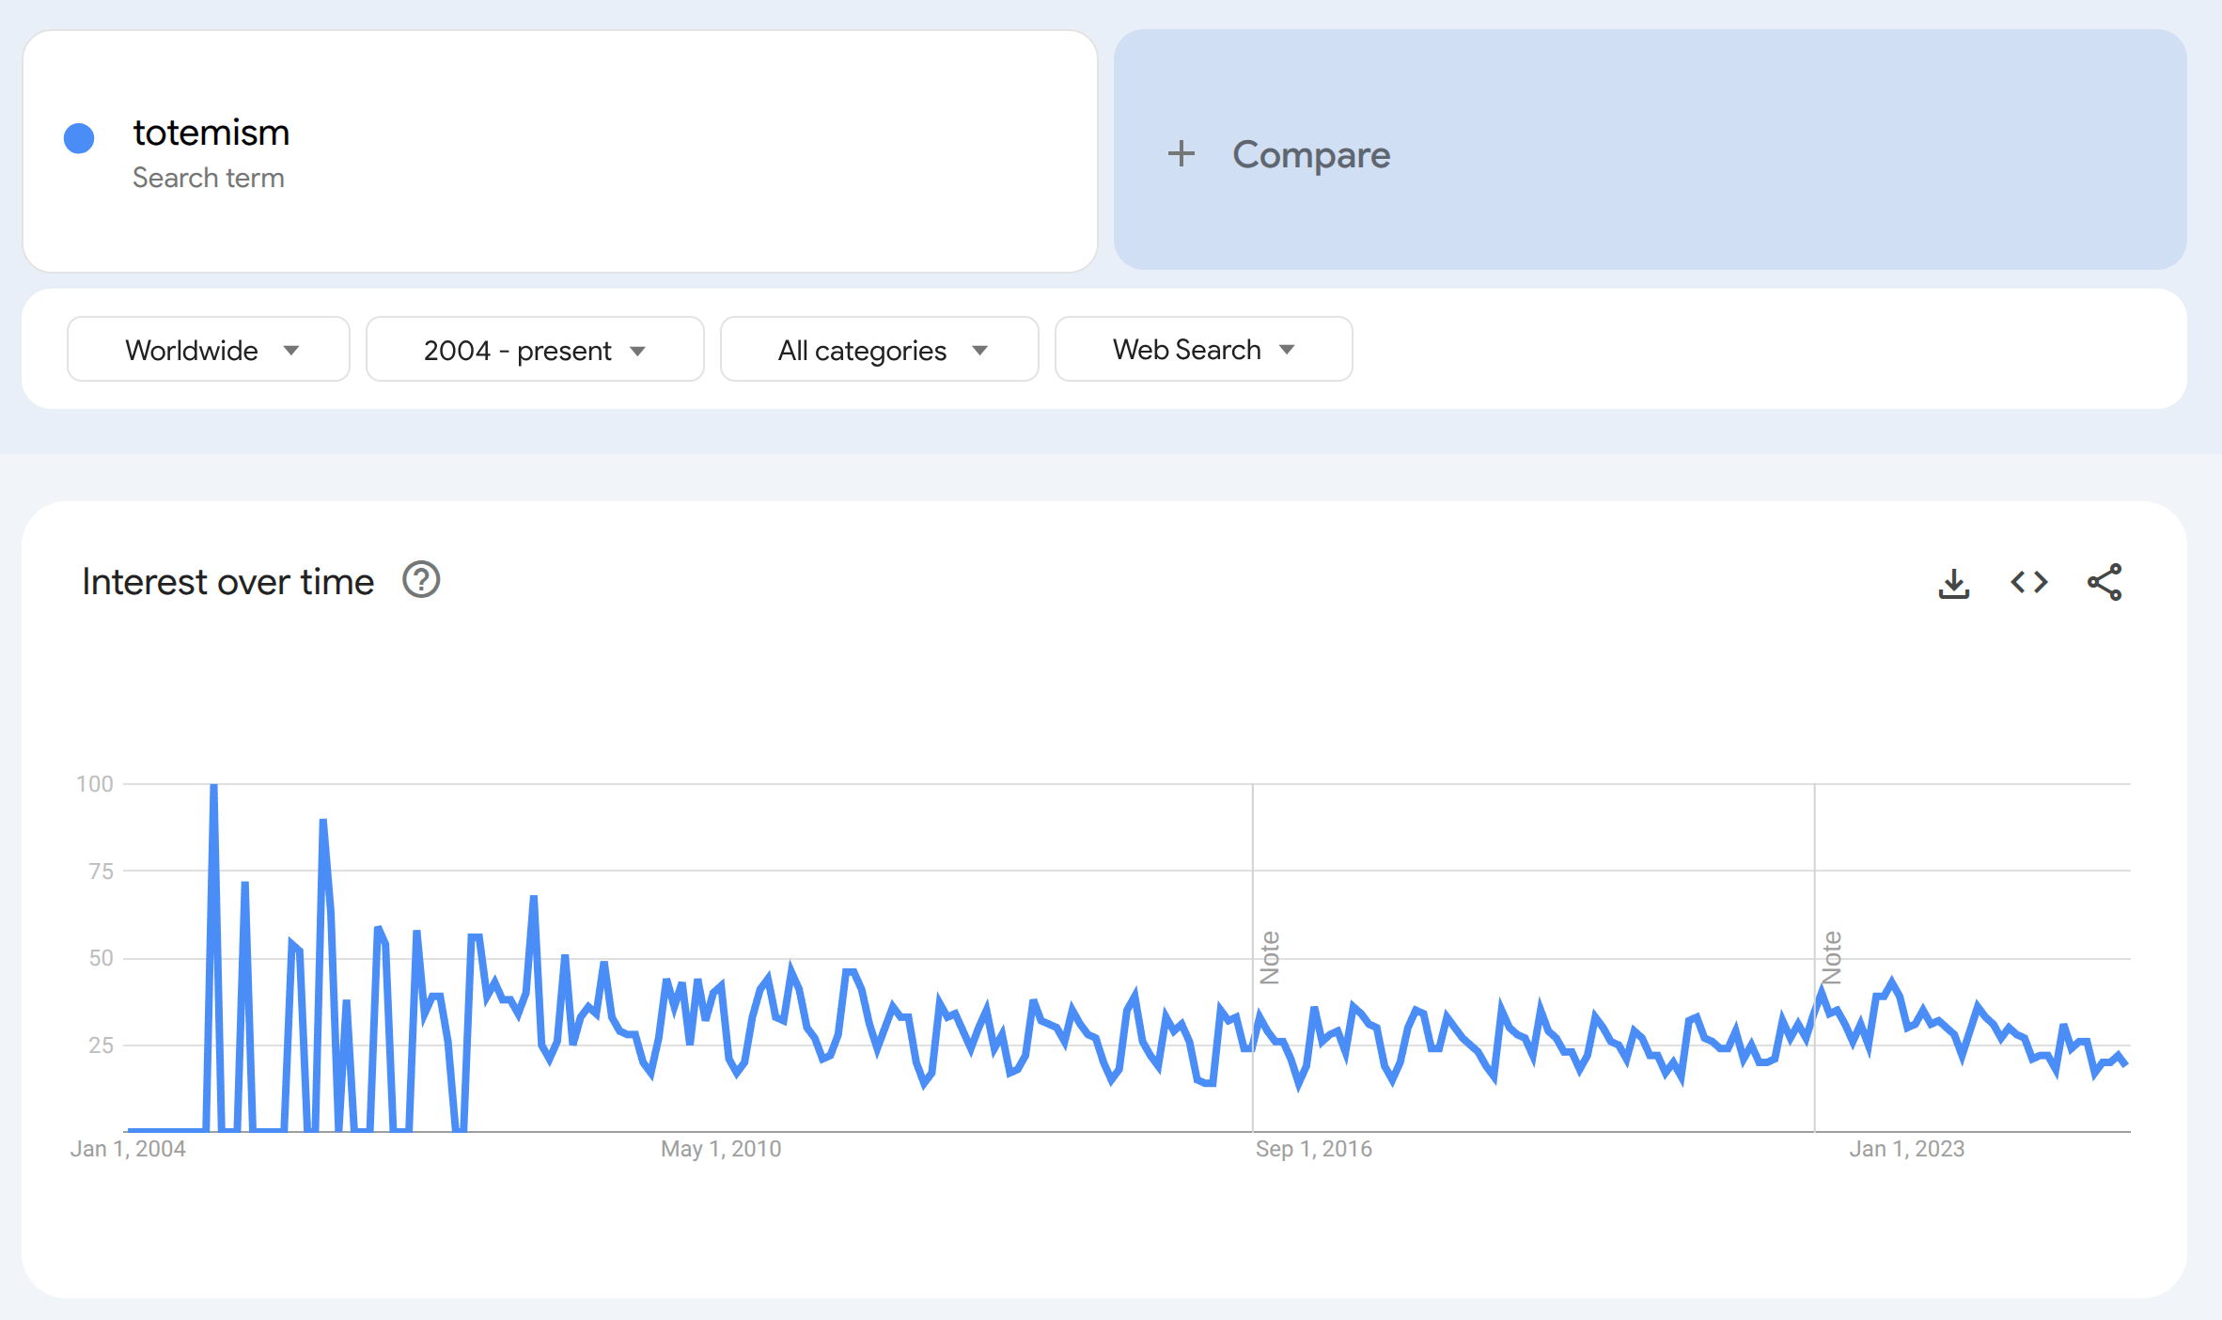2222x1320 pixels.
Task: Click the tallest peak on the chart
Action: [x=214, y=787]
